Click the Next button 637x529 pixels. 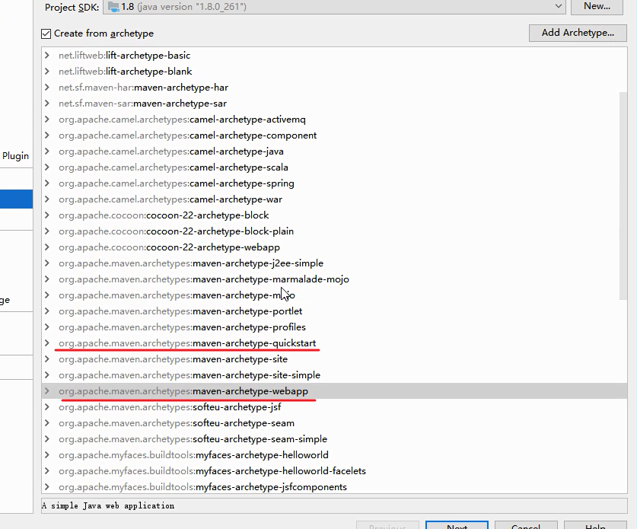[x=457, y=525]
